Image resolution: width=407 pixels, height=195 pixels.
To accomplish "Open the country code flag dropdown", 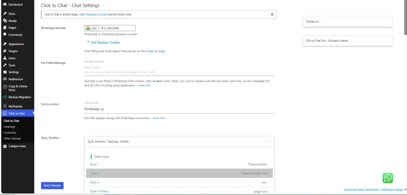I will click(x=92, y=28).
